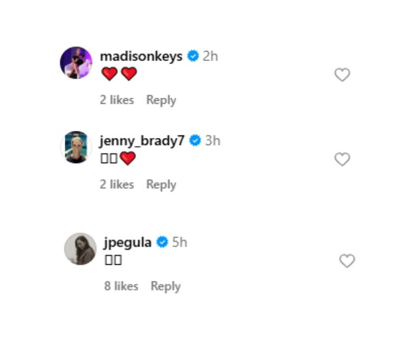Open jenny_brady7's profile via username

143,141
